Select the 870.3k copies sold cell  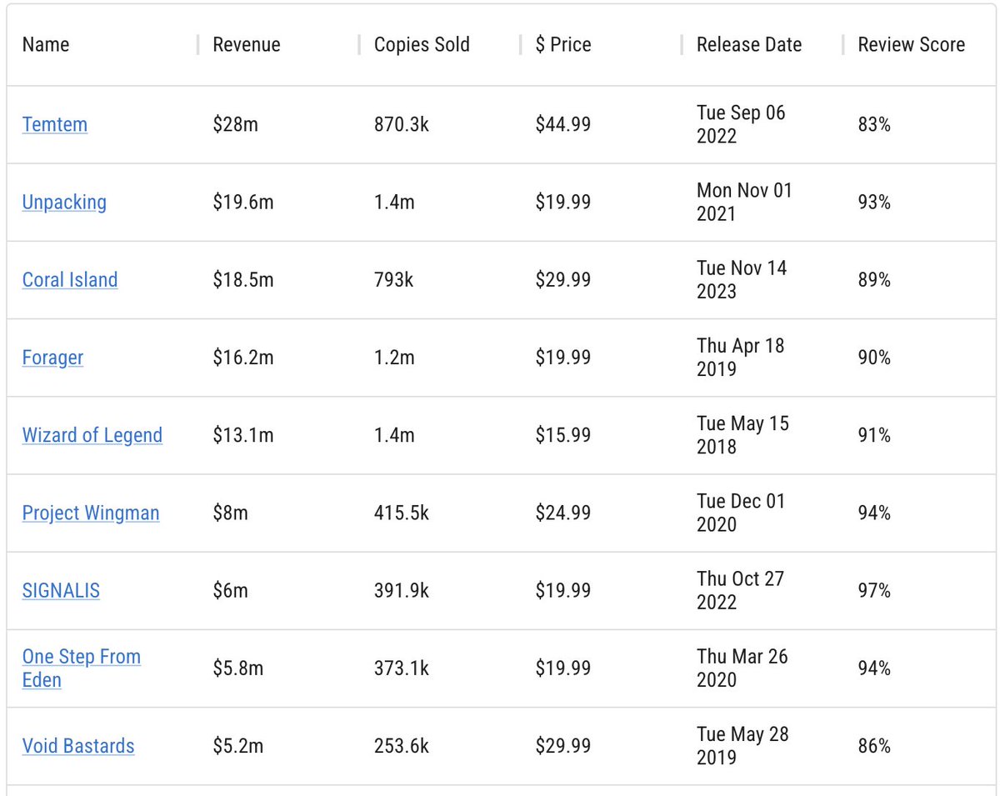pyautogui.click(x=402, y=124)
